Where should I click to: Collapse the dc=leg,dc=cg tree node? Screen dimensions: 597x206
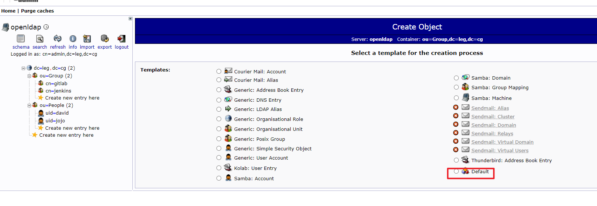tap(23, 68)
